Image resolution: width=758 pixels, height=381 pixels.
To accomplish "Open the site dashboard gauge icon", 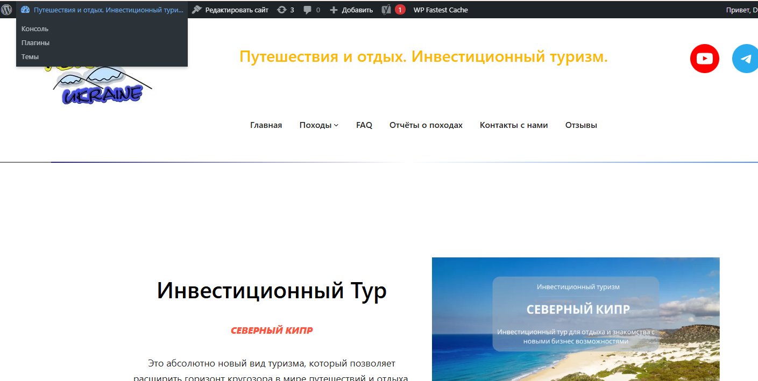I will click(x=25, y=10).
